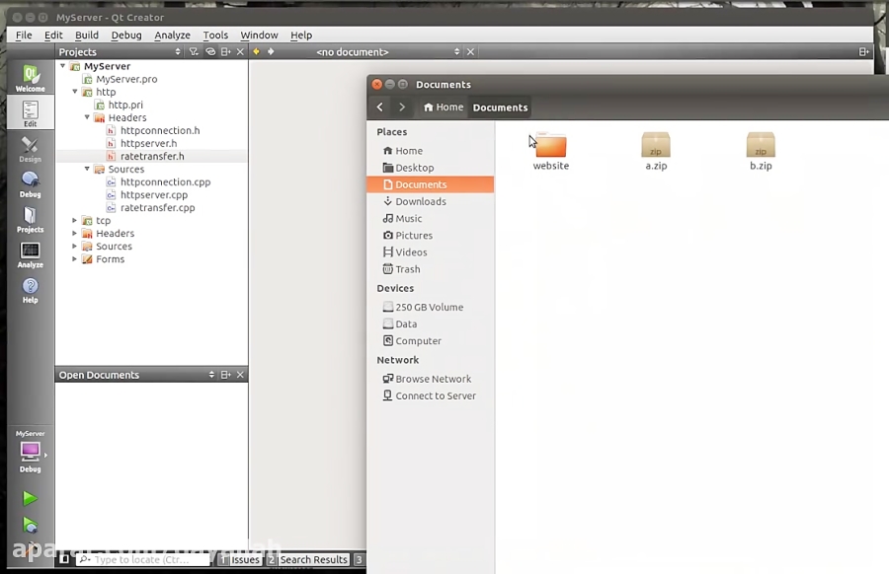Click the Home breadcrumb button
Image resolution: width=889 pixels, height=574 pixels.
click(x=443, y=108)
